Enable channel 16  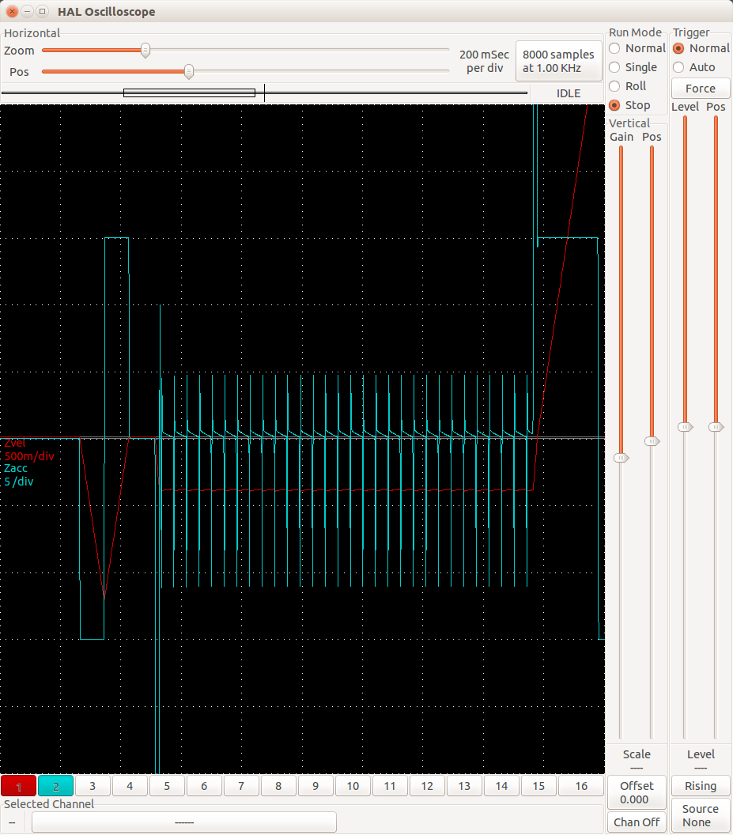coord(581,786)
